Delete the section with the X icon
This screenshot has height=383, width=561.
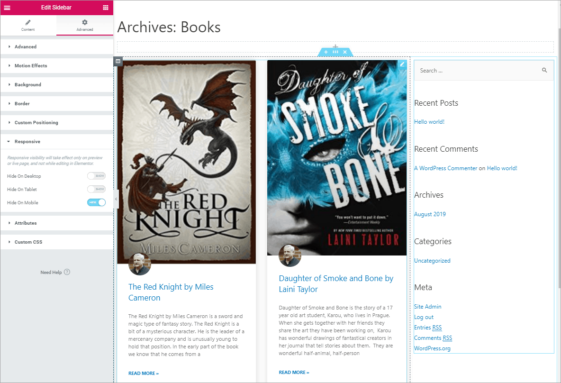pyautogui.click(x=345, y=52)
